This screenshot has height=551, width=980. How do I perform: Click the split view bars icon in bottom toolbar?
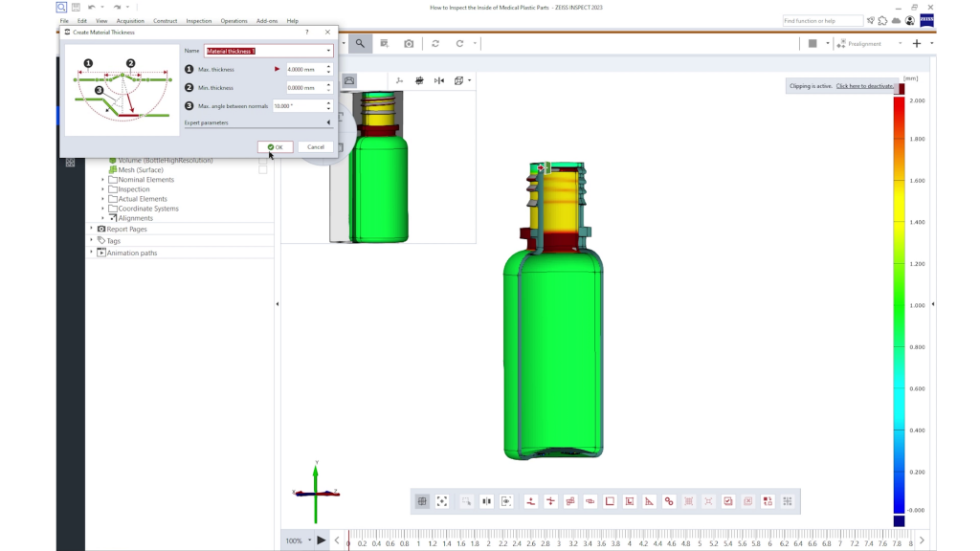[486, 501]
